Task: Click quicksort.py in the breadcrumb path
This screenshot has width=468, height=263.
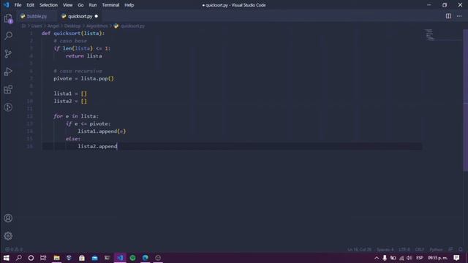Action: tap(132, 26)
